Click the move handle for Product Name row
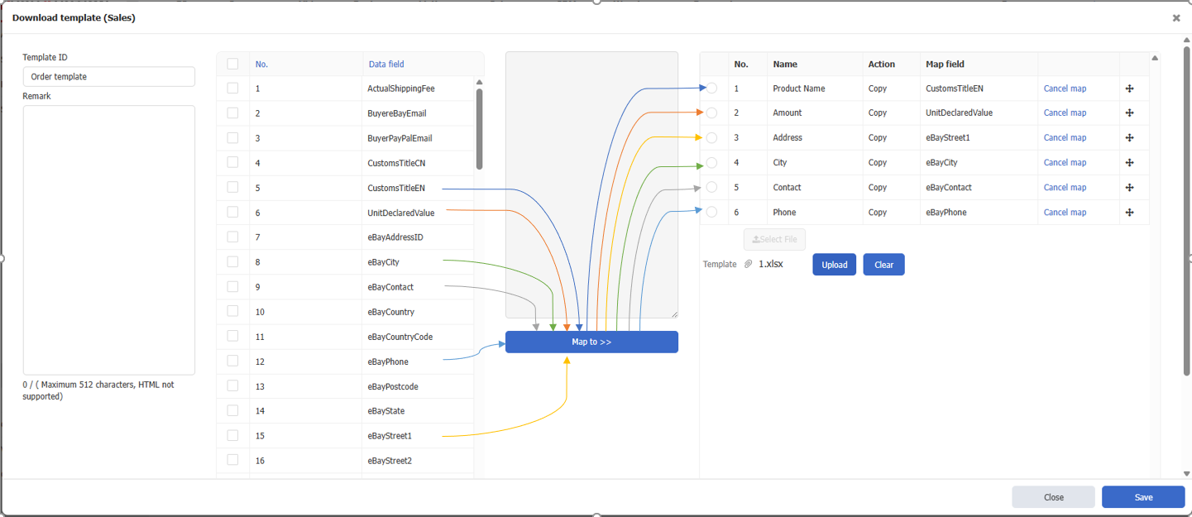Image resolution: width=1192 pixels, height=517 pixels. coord(1130,89)
